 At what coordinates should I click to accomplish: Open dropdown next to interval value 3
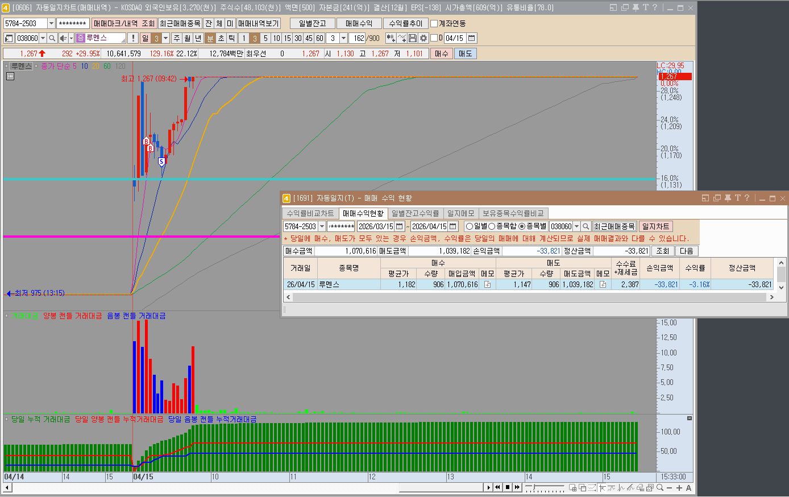tap(343, 38)
